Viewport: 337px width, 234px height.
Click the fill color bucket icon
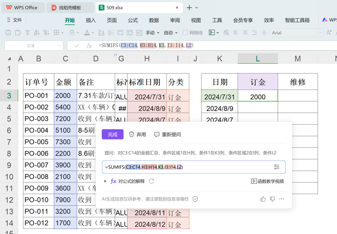coord(72,32)
